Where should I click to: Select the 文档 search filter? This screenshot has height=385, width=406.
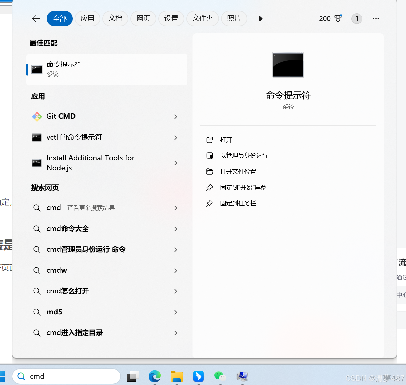coord(115,19)
